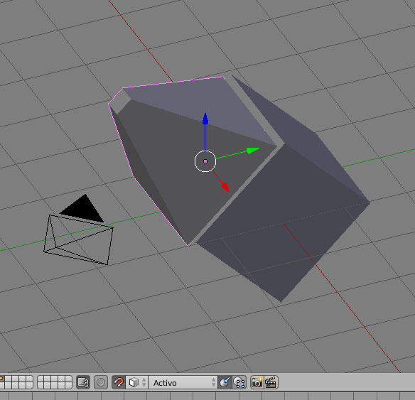Viewport: 415px width, 400px height.
Task: Enable top-right layer button of second layer group
Action: [x=68, y=379]
